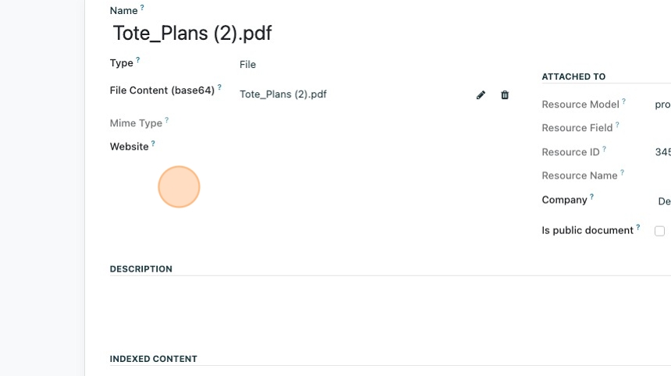Viewport: 671px width, 376px height.
Task: Click the Tote_Plans (2).pdf file content link
Action: [x=283, y=94]
